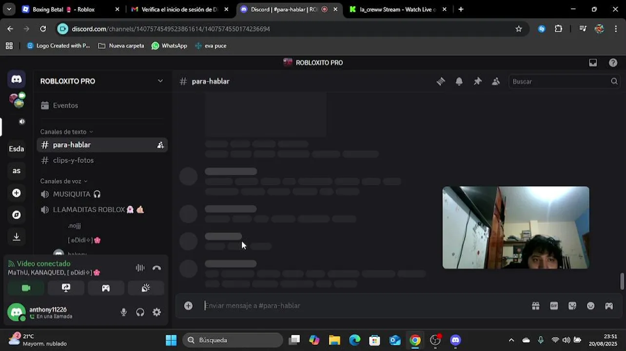Click Video conectado status text
Screen dimensions: 626x351
click(43, 264)
